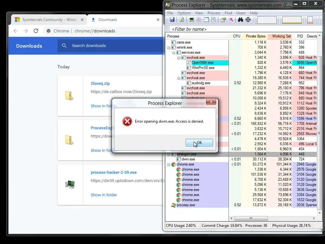Viewport: 325px width, 244px height.
Task: Click OK in the Access is denied dialog
Action: pyautogui.click(x=199, y=143)
